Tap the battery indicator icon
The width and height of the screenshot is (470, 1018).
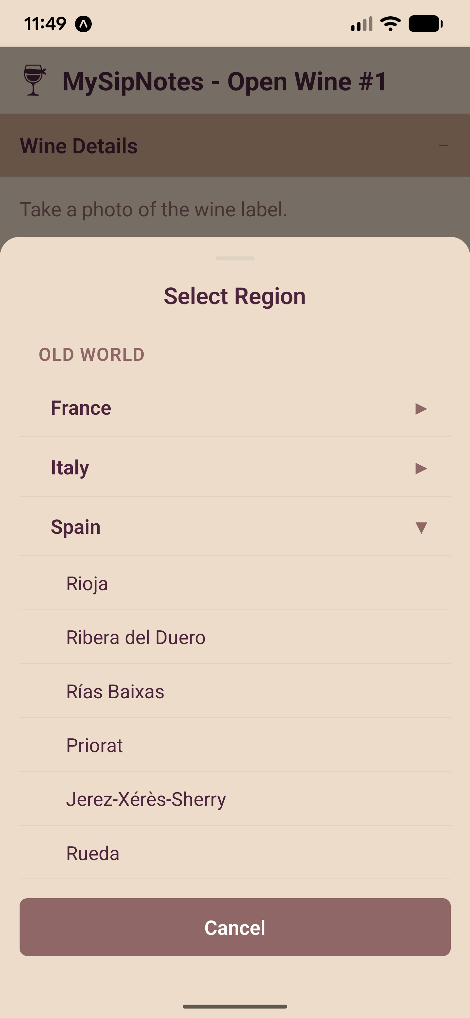(425, 24)
